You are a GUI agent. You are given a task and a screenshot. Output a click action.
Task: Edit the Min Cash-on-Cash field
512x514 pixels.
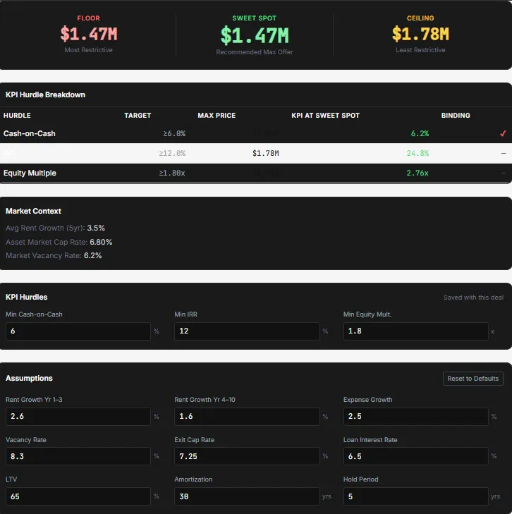coord(78,331)
